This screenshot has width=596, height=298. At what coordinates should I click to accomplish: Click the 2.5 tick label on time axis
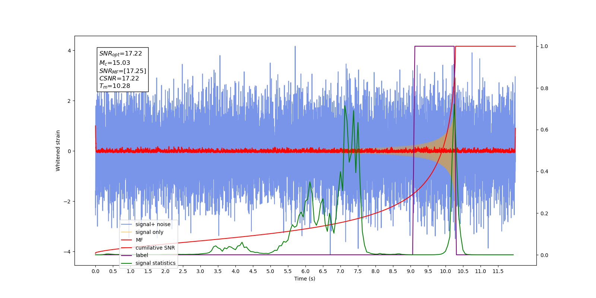[x=183, y=271]
